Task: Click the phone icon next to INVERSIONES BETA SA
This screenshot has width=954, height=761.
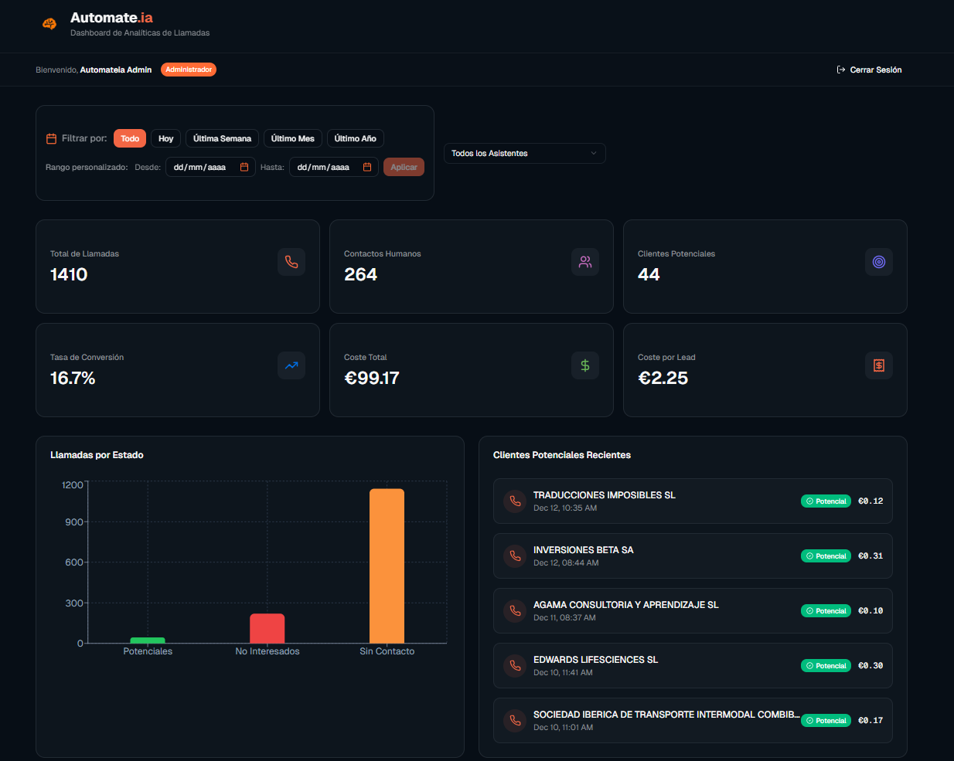Action: click(514, 555)
